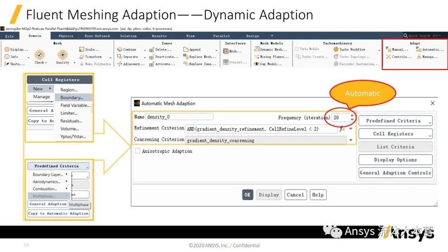Click OK in Automatic Mesh Adaption
Screen dimensions: 448x252
pyautogui.click(x=247, y=195)
